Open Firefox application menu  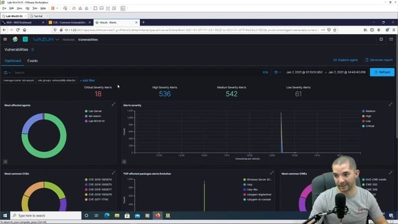394,30
